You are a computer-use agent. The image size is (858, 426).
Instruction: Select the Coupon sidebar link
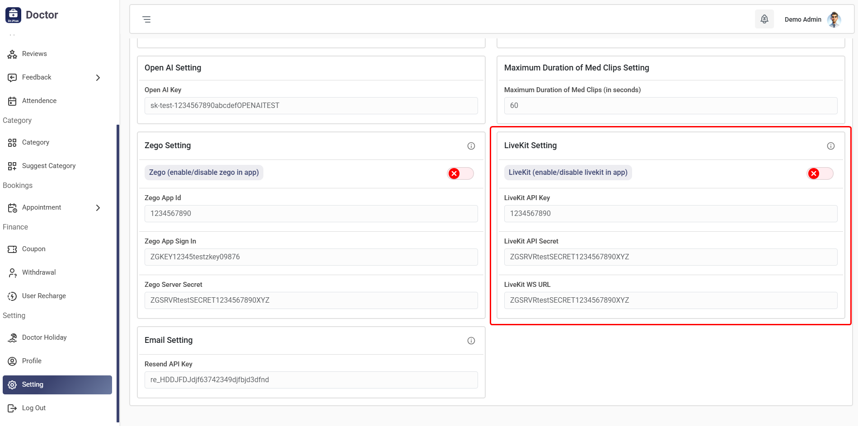click(33, 249)
